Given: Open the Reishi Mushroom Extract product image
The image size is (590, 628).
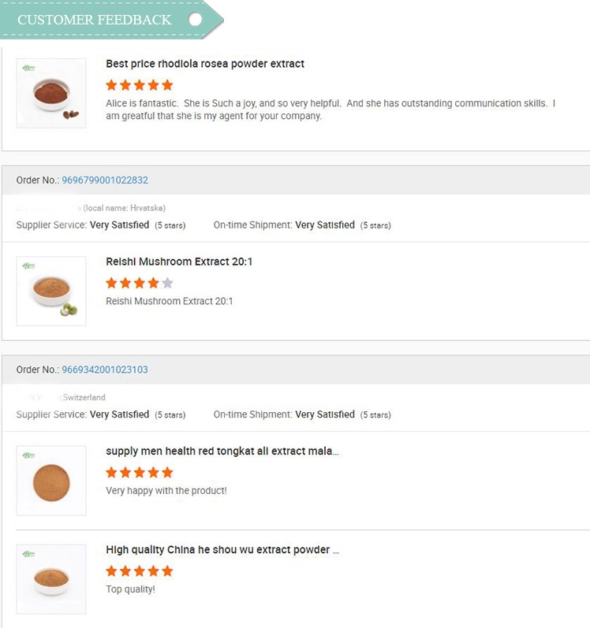Looking at the screenshot, I should (51, 291).
